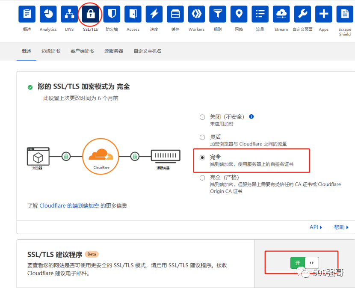Click the SSL/TLS 建议程序 heading
The height and width of the screenshot is (288, 355).
click(55, 254)
